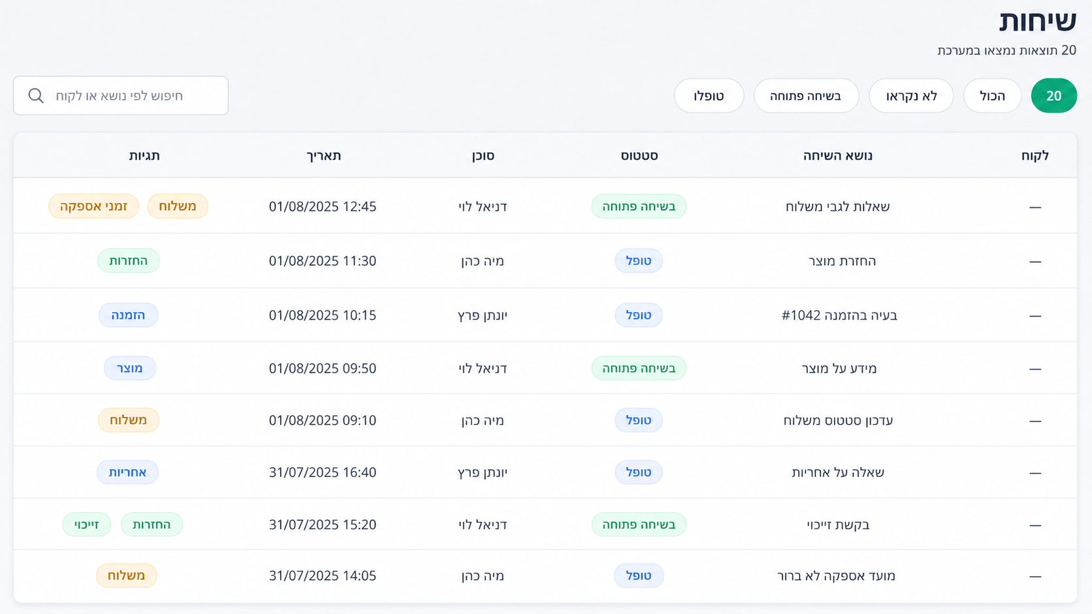Click 'החזרות' tag in 'בקשת זיכוי' row

[152, 525]
